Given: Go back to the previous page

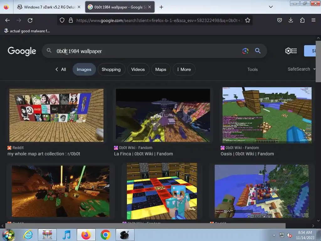Looking at the screenshot, I should tap(8, 20).
